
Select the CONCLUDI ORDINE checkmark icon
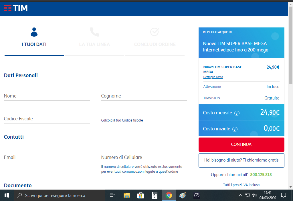pyautogui.click(x=155, y=32)
